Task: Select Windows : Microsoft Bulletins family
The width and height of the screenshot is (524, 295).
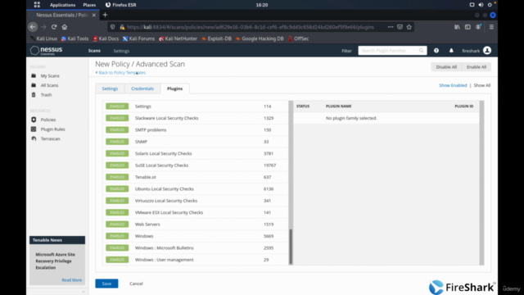Action: pos(196,247)
